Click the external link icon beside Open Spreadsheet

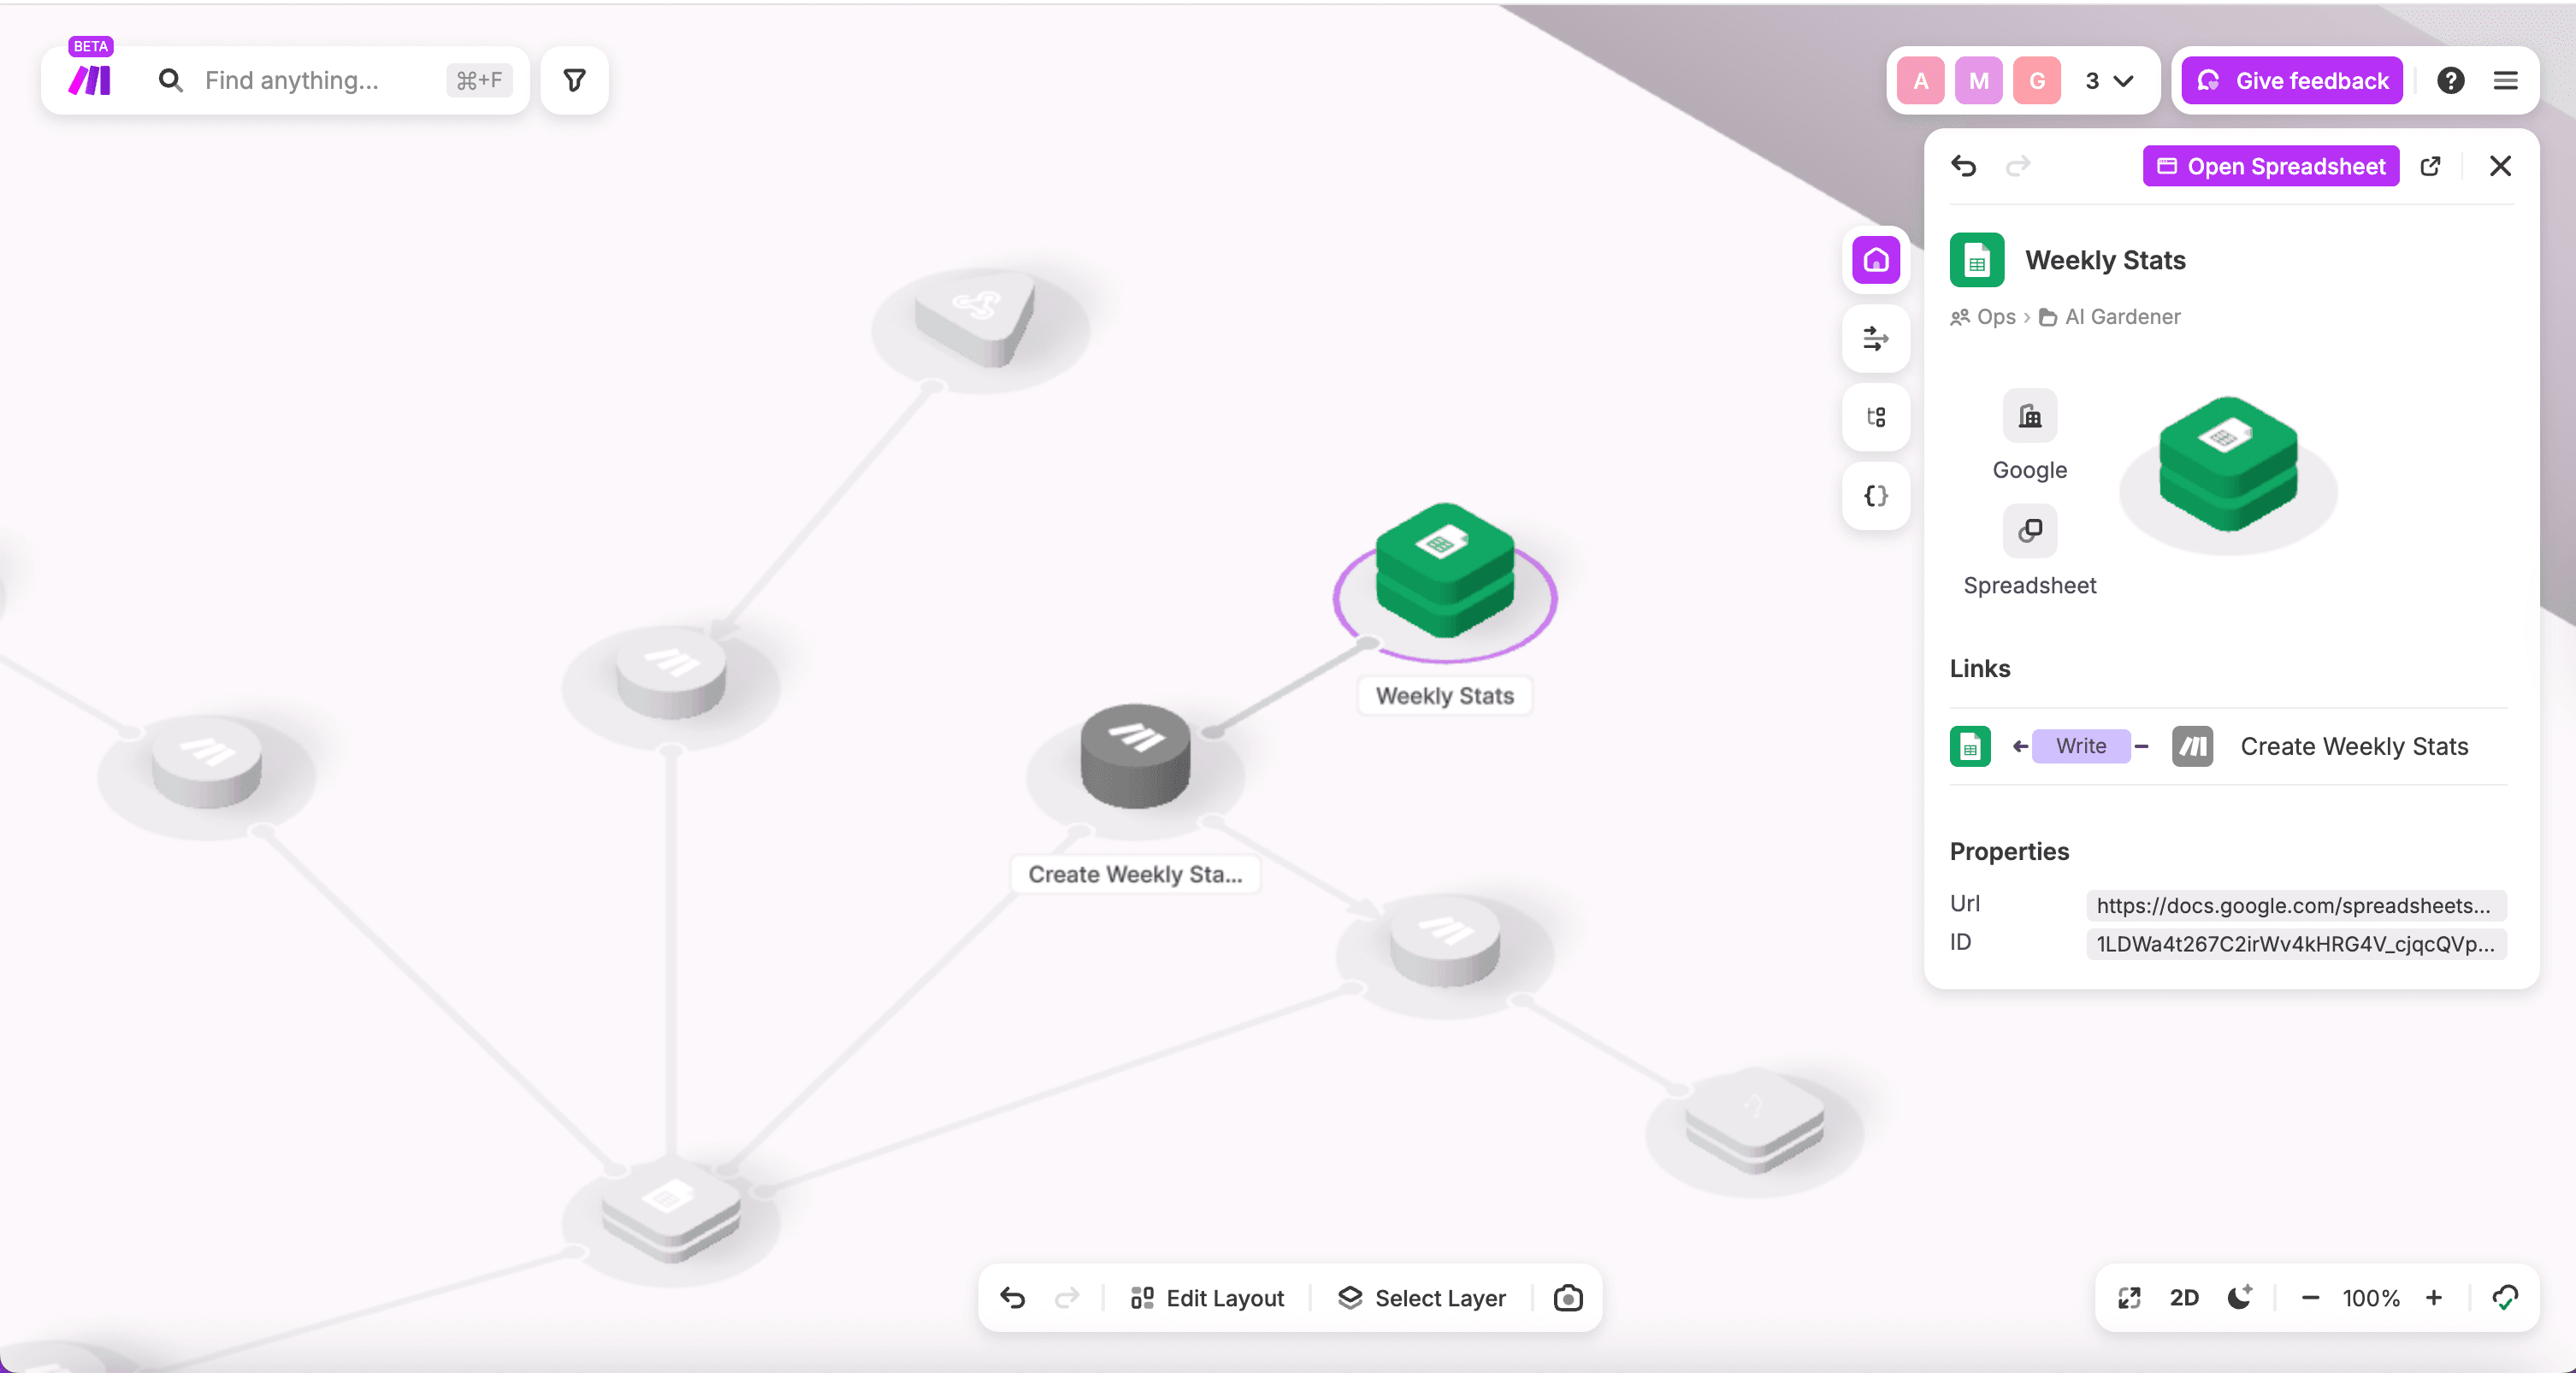coord(2430,166)
